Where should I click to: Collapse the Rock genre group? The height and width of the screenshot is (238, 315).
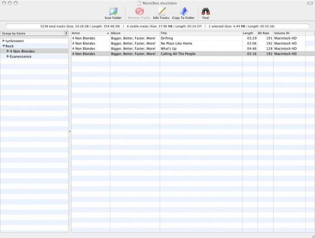3,46
